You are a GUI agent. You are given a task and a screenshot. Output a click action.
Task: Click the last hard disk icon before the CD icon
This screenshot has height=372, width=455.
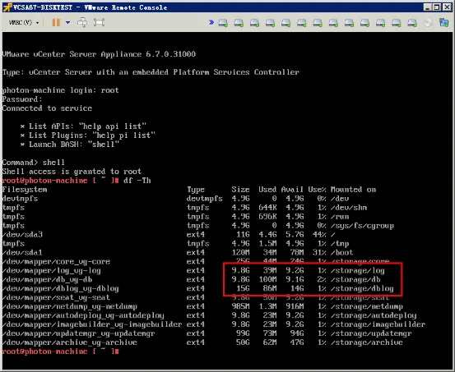[x=411, y=23]
